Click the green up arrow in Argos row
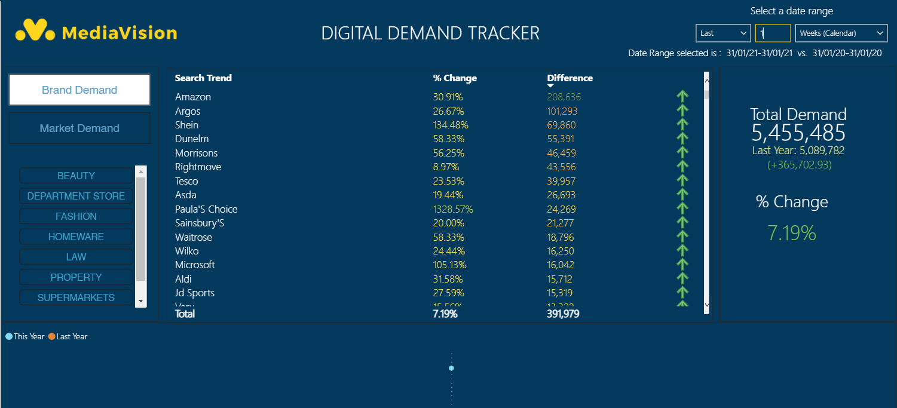This screenshot has height=408, width=897. (682, 111)
